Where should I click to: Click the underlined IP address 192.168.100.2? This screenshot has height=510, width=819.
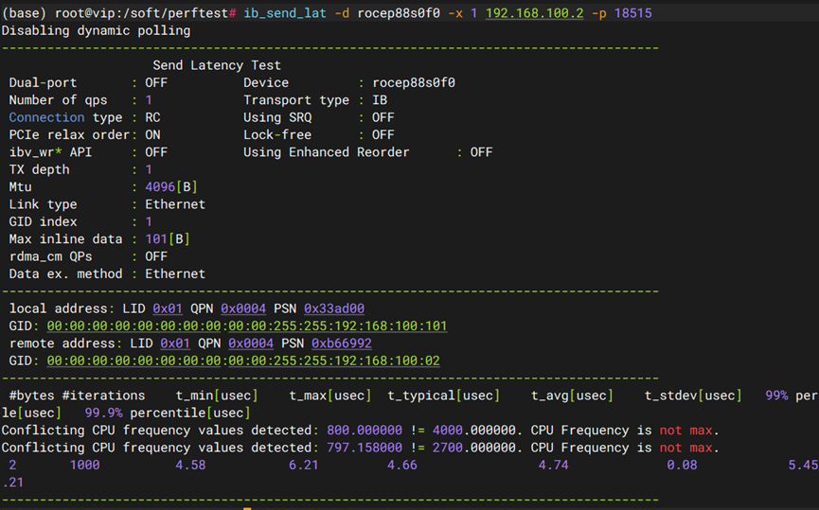click(537, 13)
